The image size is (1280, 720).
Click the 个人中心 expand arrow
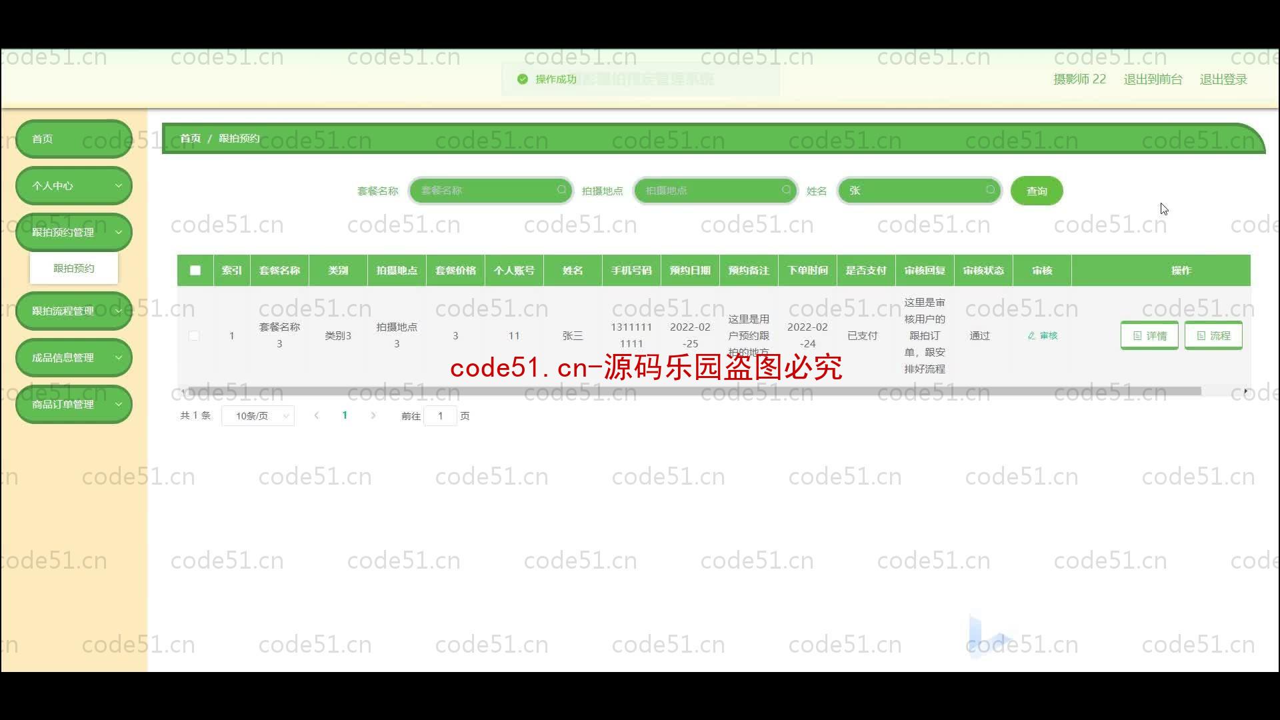point(118,185)
